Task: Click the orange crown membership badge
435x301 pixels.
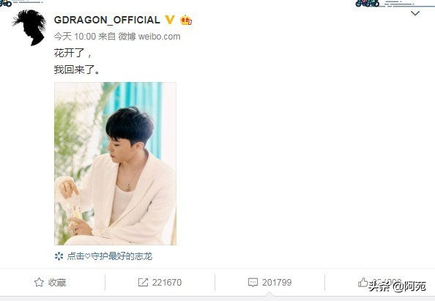Action: tap(186, 20)
